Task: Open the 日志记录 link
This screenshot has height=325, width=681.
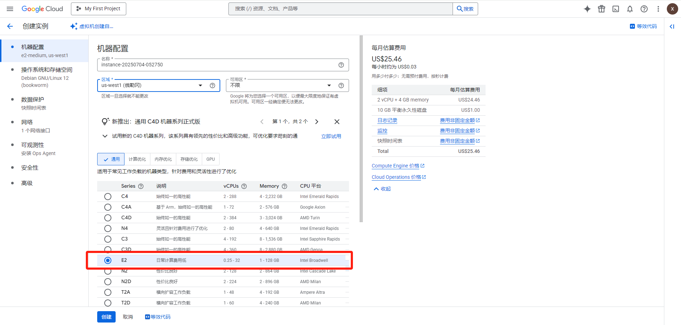Action: pos(387,121)
